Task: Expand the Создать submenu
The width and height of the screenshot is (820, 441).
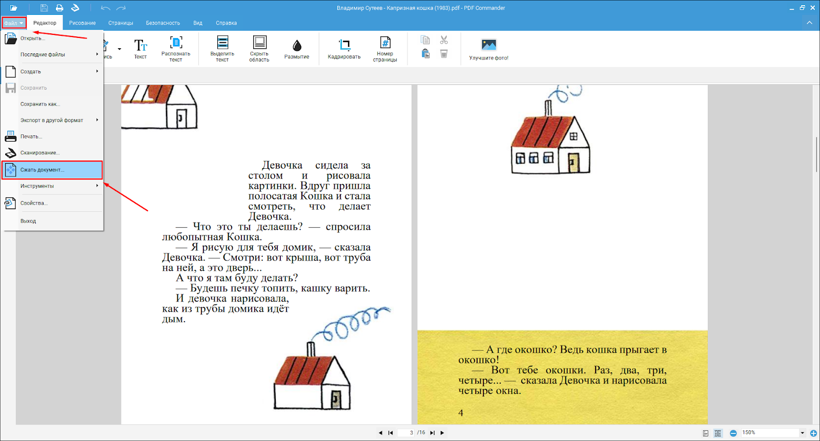Action: tap(53, 72)
